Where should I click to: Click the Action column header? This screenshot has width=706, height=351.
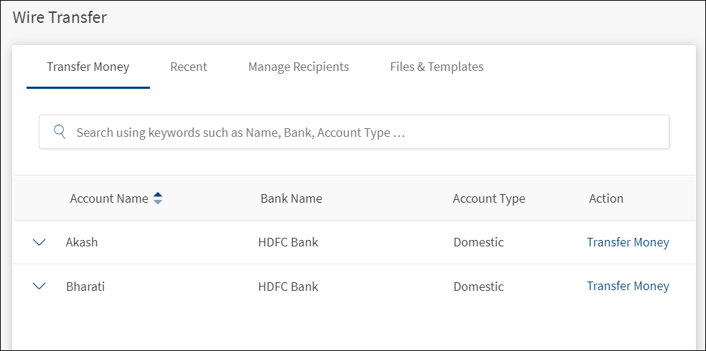pos(606,198)
